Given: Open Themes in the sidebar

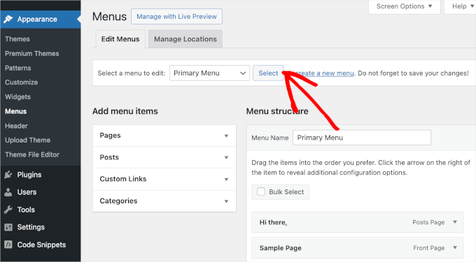Looking at the screenshot, I should [x=17, y=39].
